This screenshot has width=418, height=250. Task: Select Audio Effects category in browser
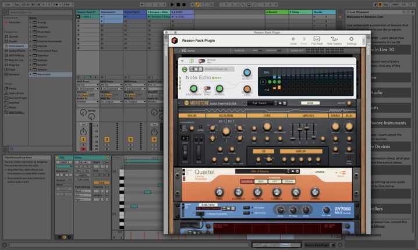pos(16,52)
